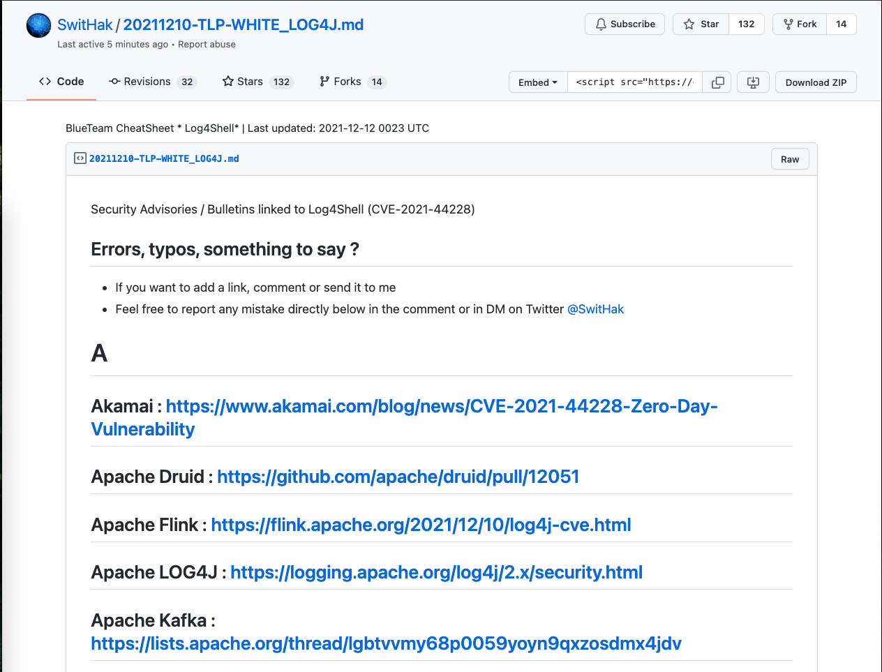Copy the embed script to clipboard
Image resolution: width=882 pixels, height=672 pixels.
click(x=717, y=82)
